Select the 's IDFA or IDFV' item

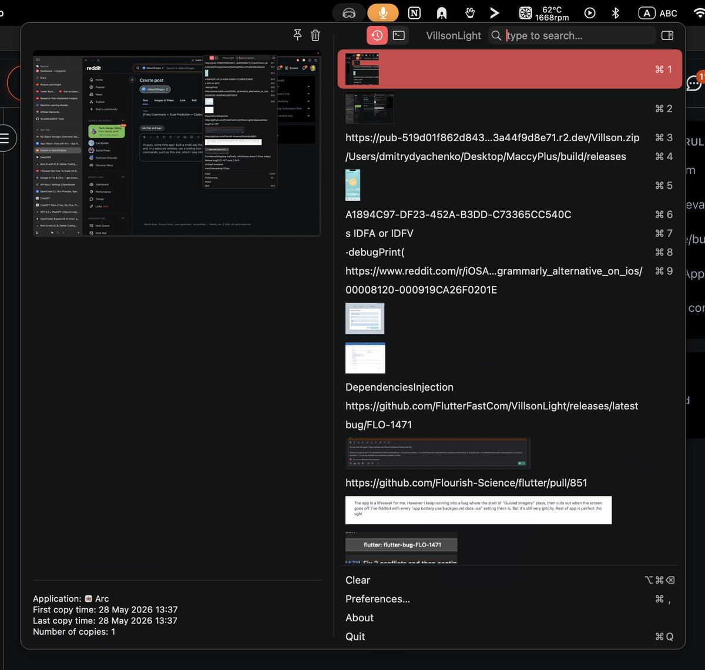[x=509, y=233]
